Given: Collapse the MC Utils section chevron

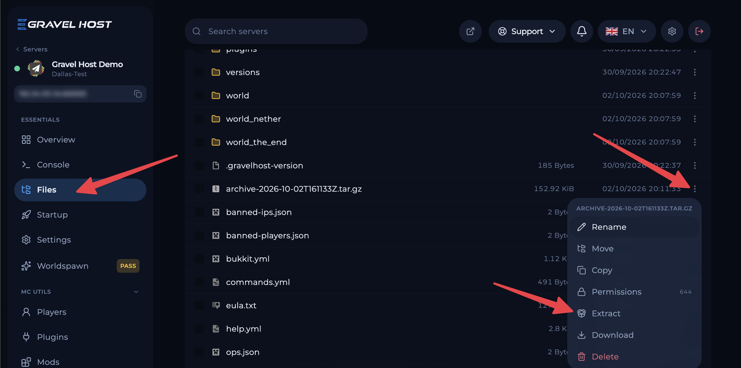Looking at the screenshot, I should [136, 291].
